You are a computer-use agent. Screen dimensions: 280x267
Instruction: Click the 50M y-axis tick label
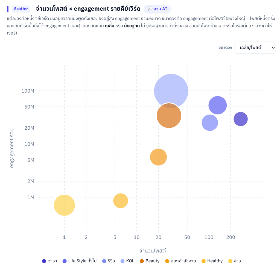29,107
